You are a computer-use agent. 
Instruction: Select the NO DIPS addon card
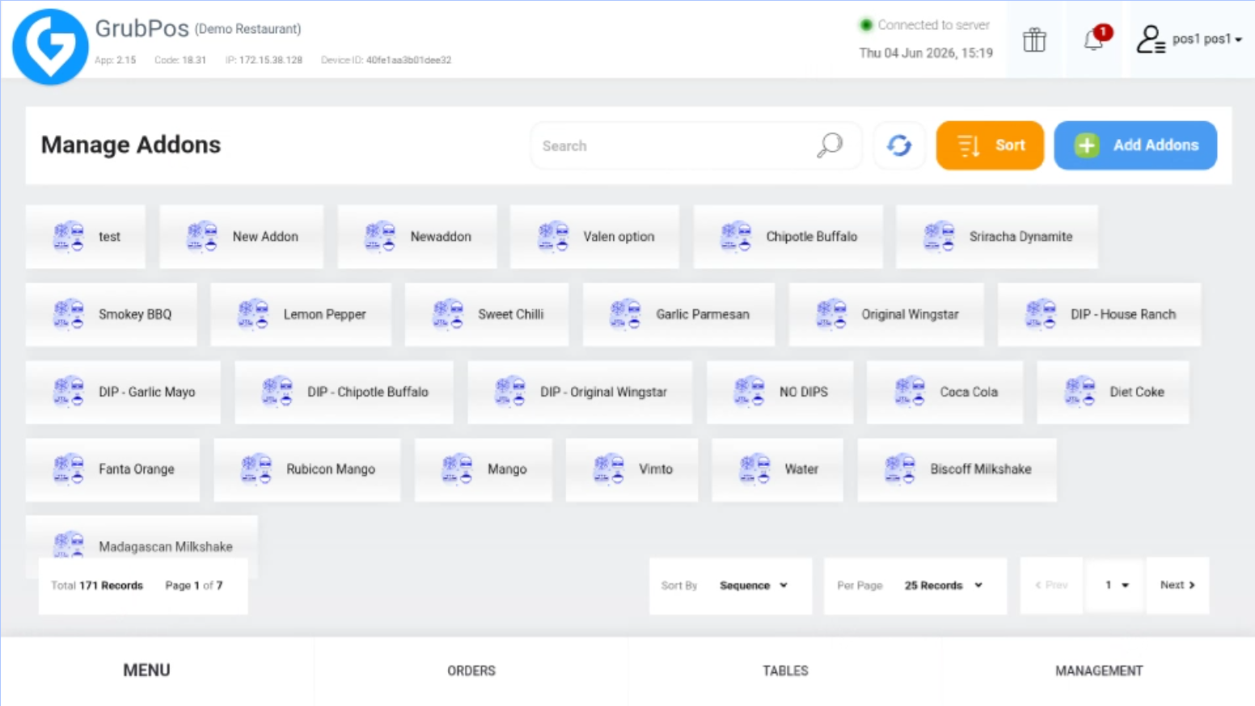pos(780,392)
